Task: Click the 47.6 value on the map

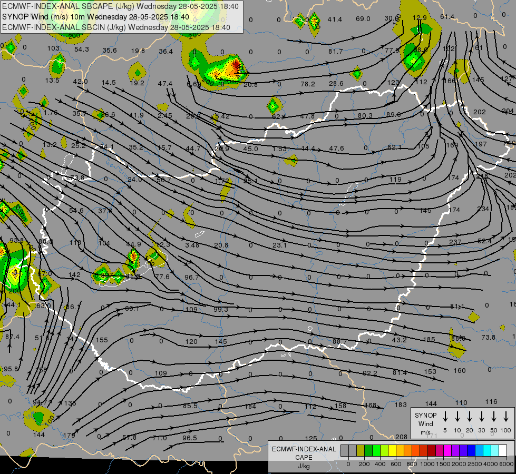Action: pos(336,149)
